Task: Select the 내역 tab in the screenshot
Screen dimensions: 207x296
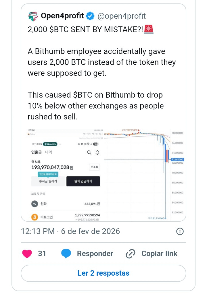Action: click(x=49, y=152)
